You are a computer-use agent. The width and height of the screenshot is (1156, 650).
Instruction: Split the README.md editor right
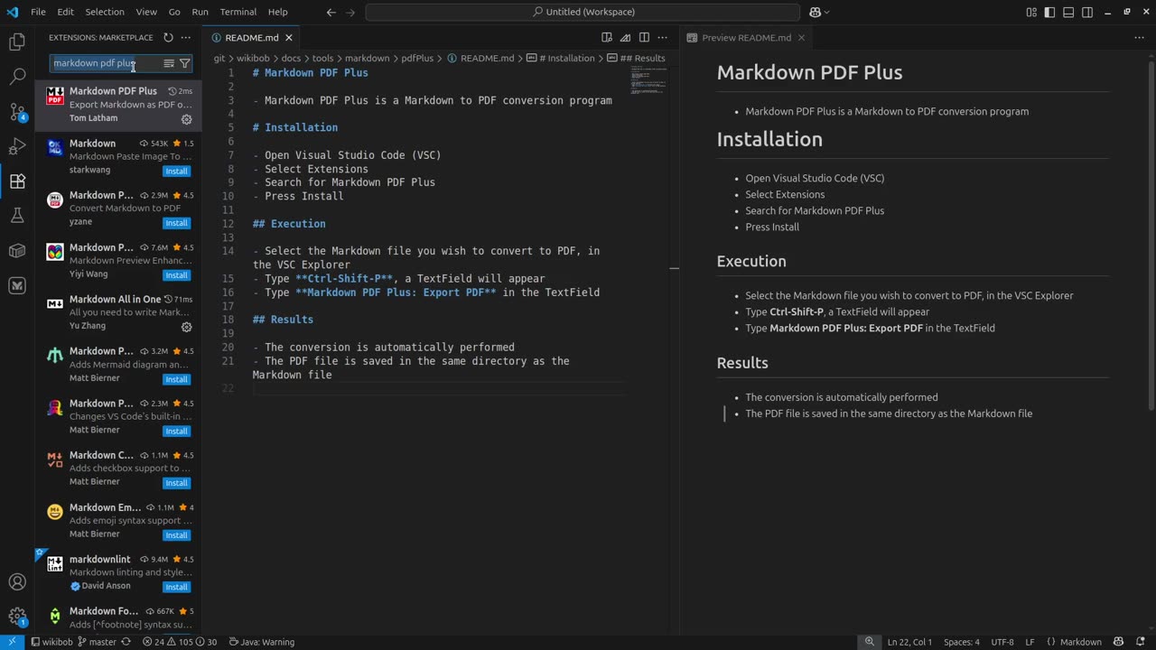[644, 38]
